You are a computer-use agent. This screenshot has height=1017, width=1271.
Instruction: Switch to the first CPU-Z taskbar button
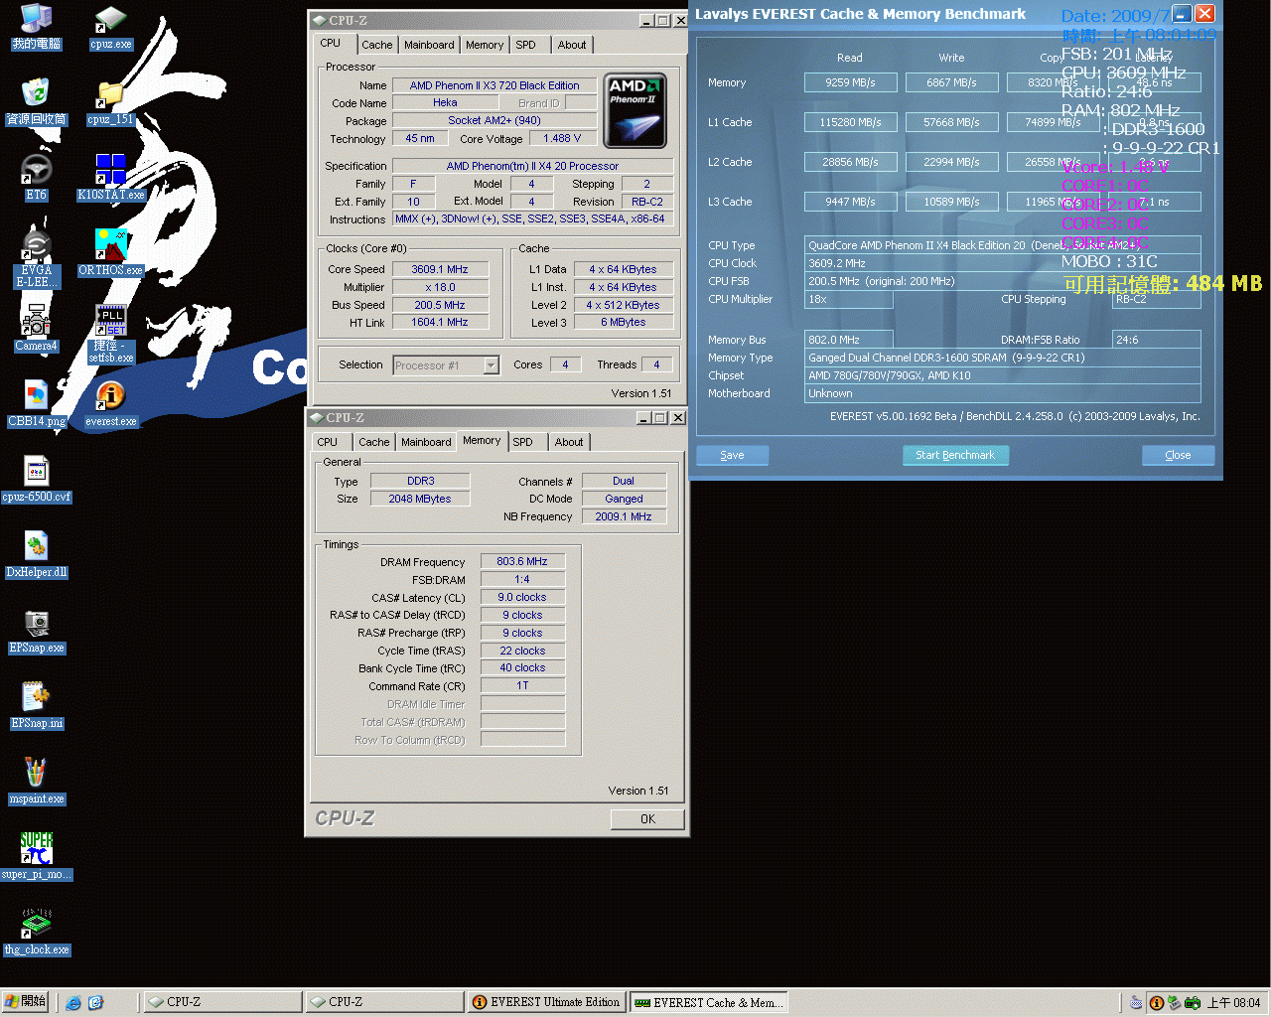(x=223, y=1002)
